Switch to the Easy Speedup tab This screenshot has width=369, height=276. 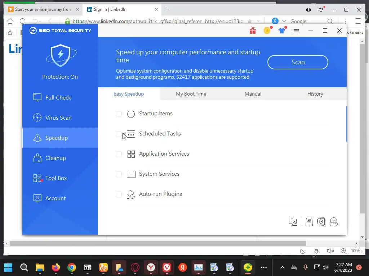pyautogui.click(x=129, y=94)
